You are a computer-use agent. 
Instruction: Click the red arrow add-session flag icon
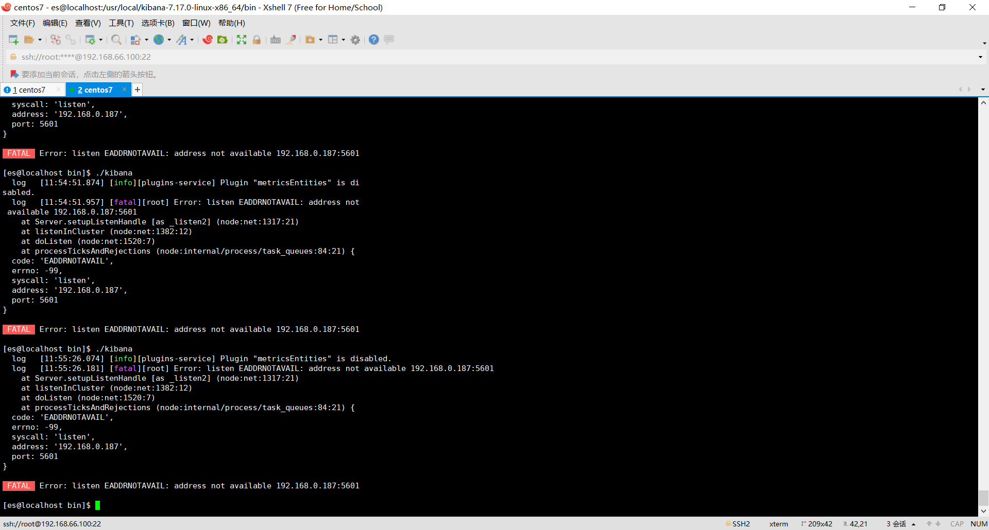[14, 75]
